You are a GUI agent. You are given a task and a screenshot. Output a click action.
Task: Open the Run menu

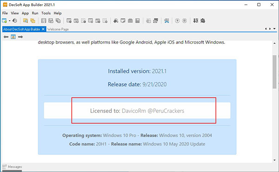click(x=35, y=13)
